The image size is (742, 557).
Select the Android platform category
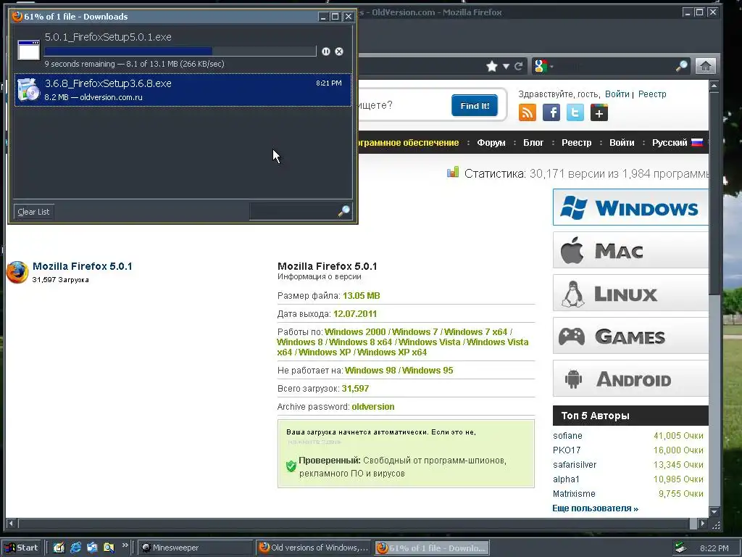[x=630, y=379]
